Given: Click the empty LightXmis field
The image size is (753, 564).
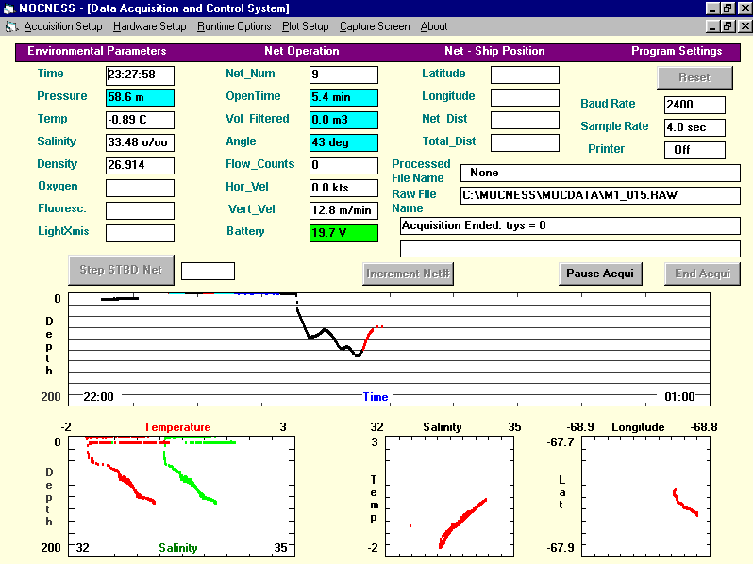Looking at the screenshot, I should tap(140, 233).
